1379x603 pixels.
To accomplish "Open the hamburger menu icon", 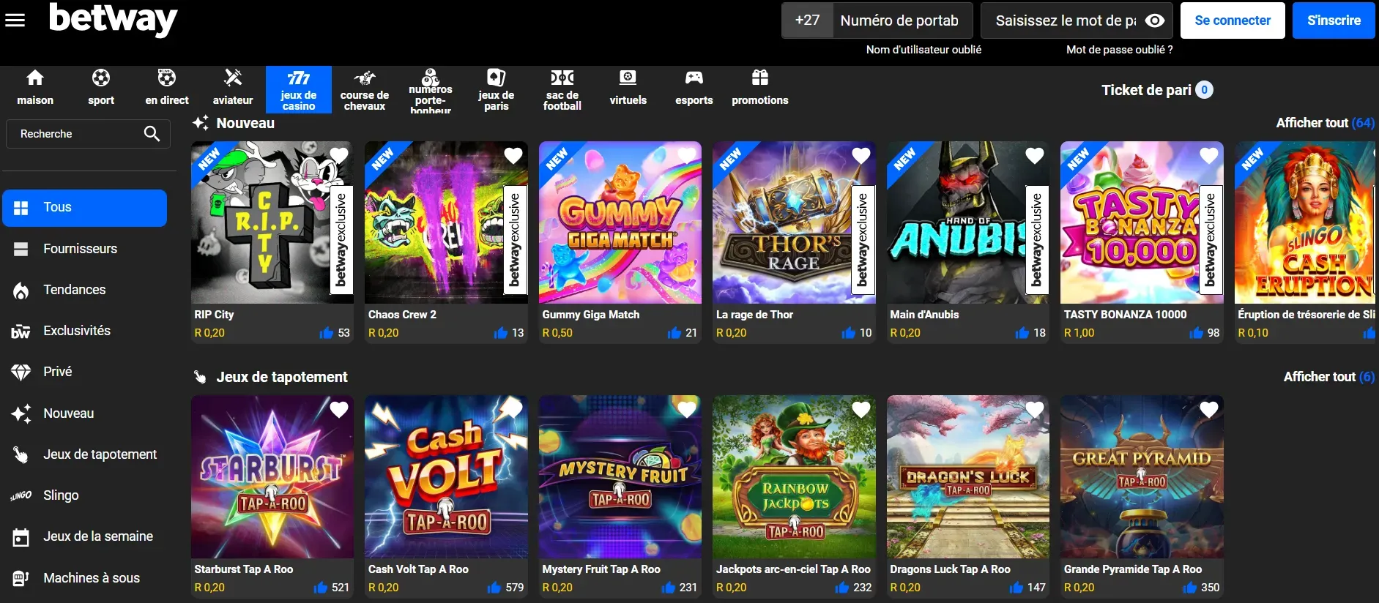I will [15, 20].
